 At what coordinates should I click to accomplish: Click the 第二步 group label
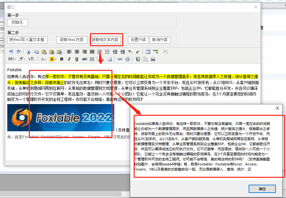(x=13, y=33)
